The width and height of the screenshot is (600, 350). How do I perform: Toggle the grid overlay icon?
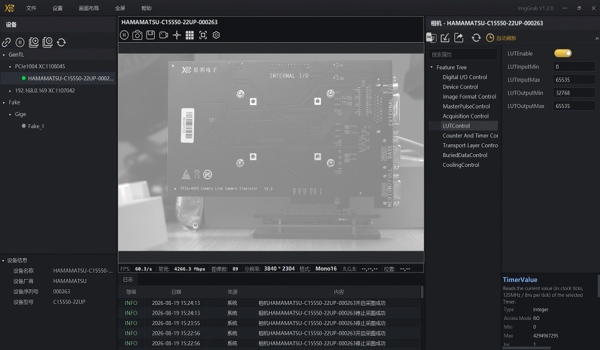pos(190,35)
